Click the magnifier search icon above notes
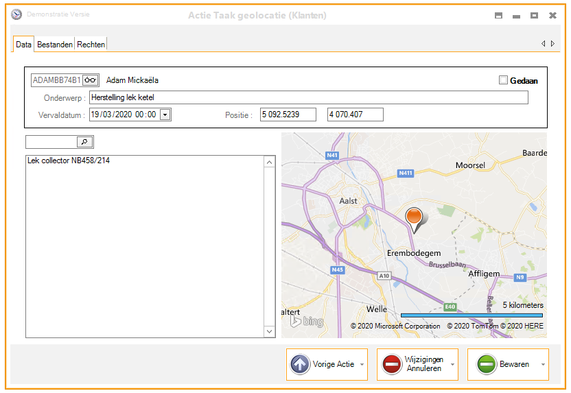 pos(84,142)
